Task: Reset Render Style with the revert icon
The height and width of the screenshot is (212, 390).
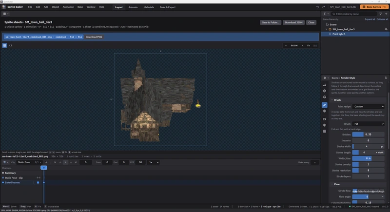Action: [x=386, y=78]
